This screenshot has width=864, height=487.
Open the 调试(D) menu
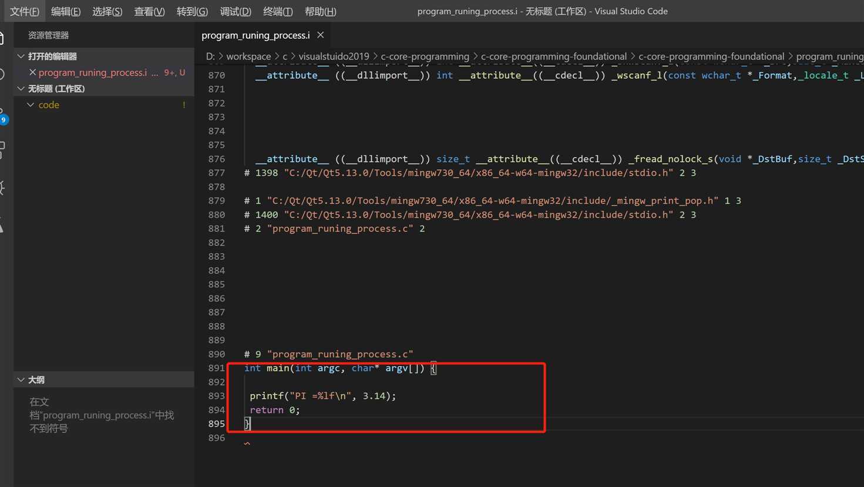click(236, 11)
